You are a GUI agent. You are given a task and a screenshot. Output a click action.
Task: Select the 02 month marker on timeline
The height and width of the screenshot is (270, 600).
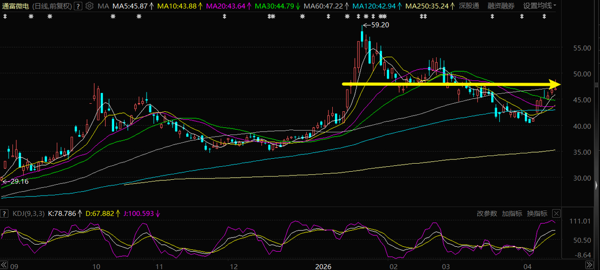coord(393,266)
